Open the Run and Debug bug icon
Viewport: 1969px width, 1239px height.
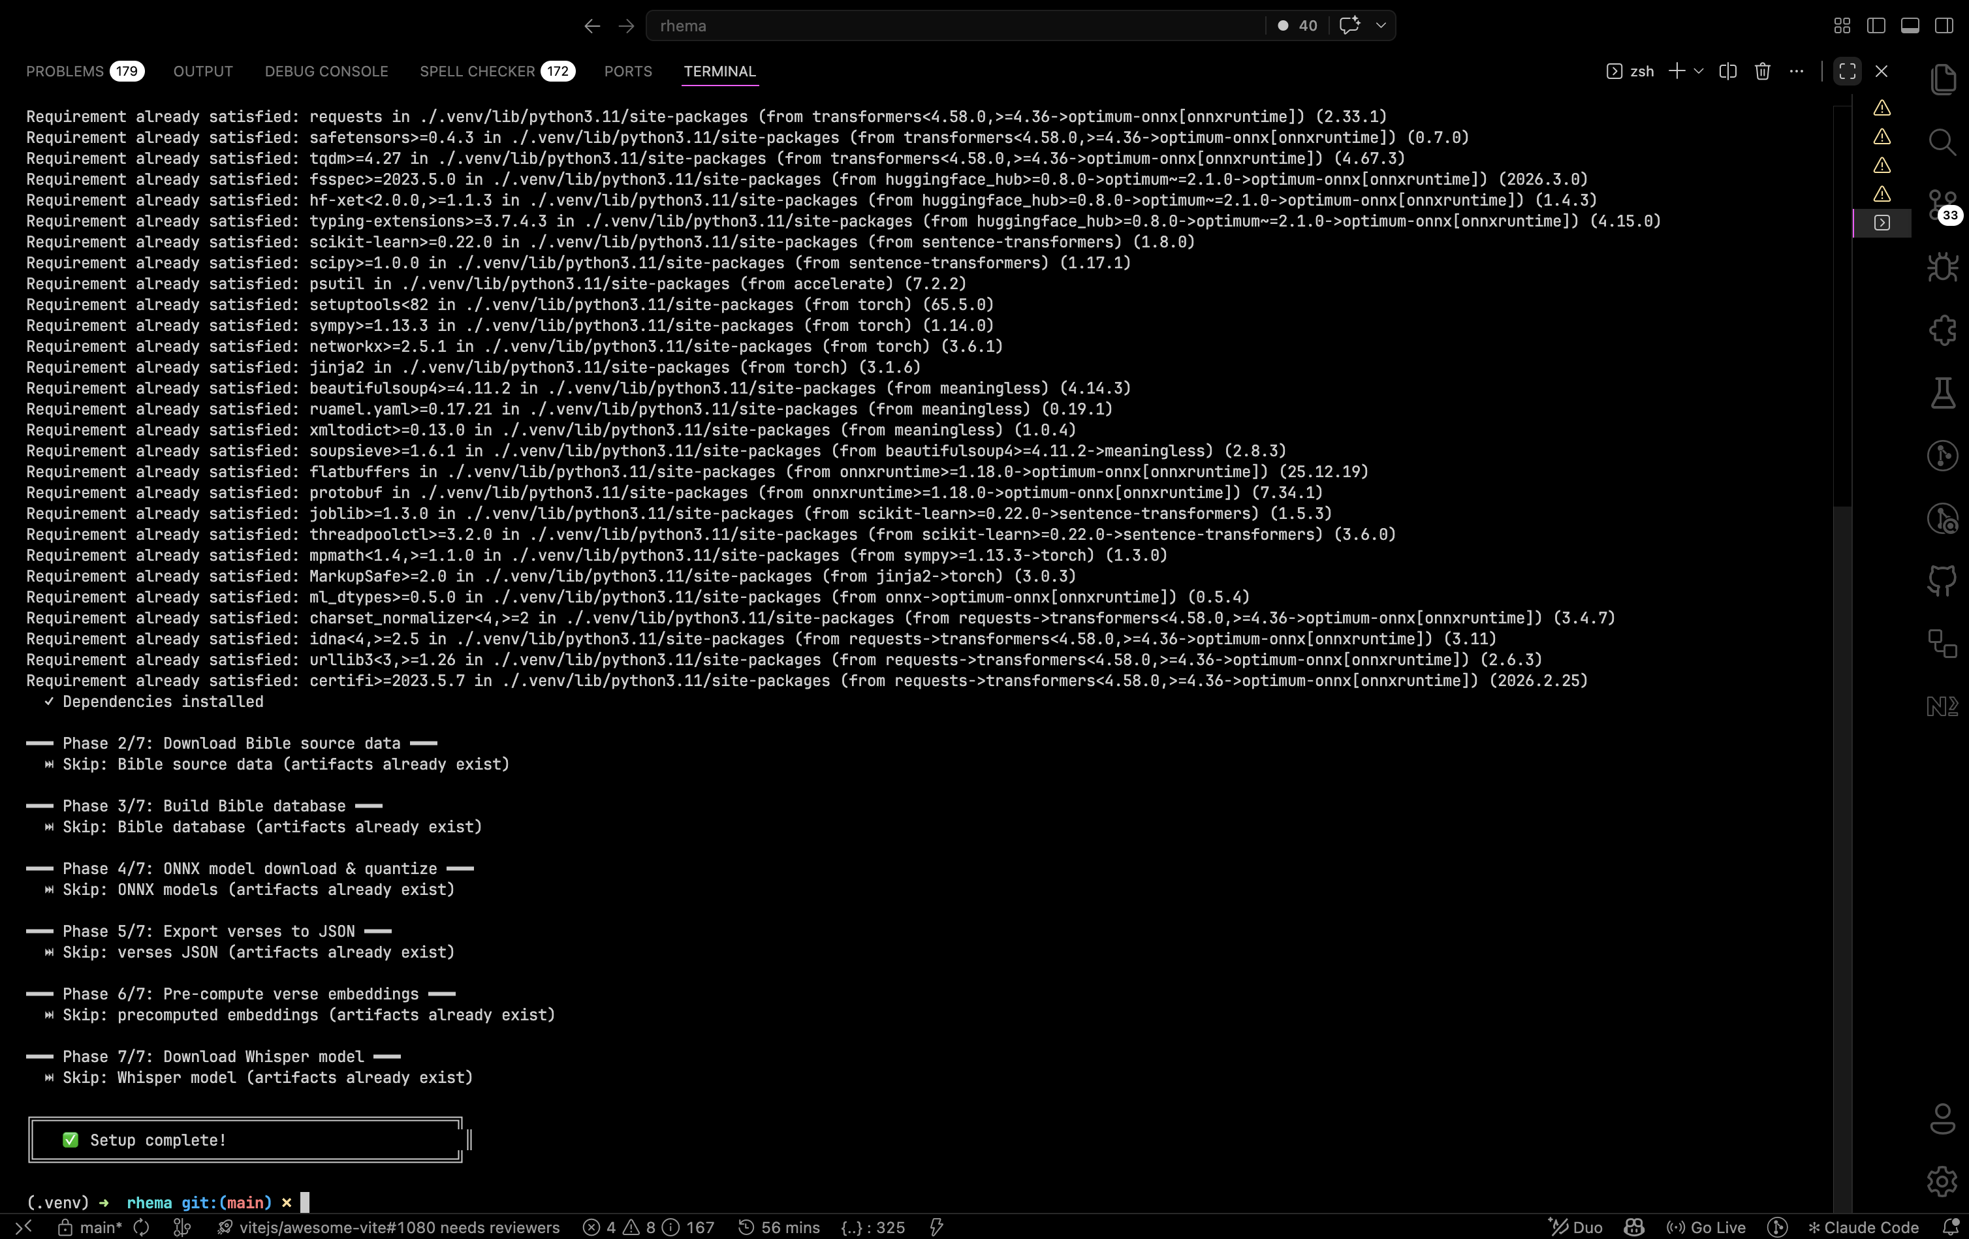point(1943,268)
